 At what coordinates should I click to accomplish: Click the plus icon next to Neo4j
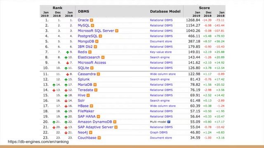(x=91, y=132)
